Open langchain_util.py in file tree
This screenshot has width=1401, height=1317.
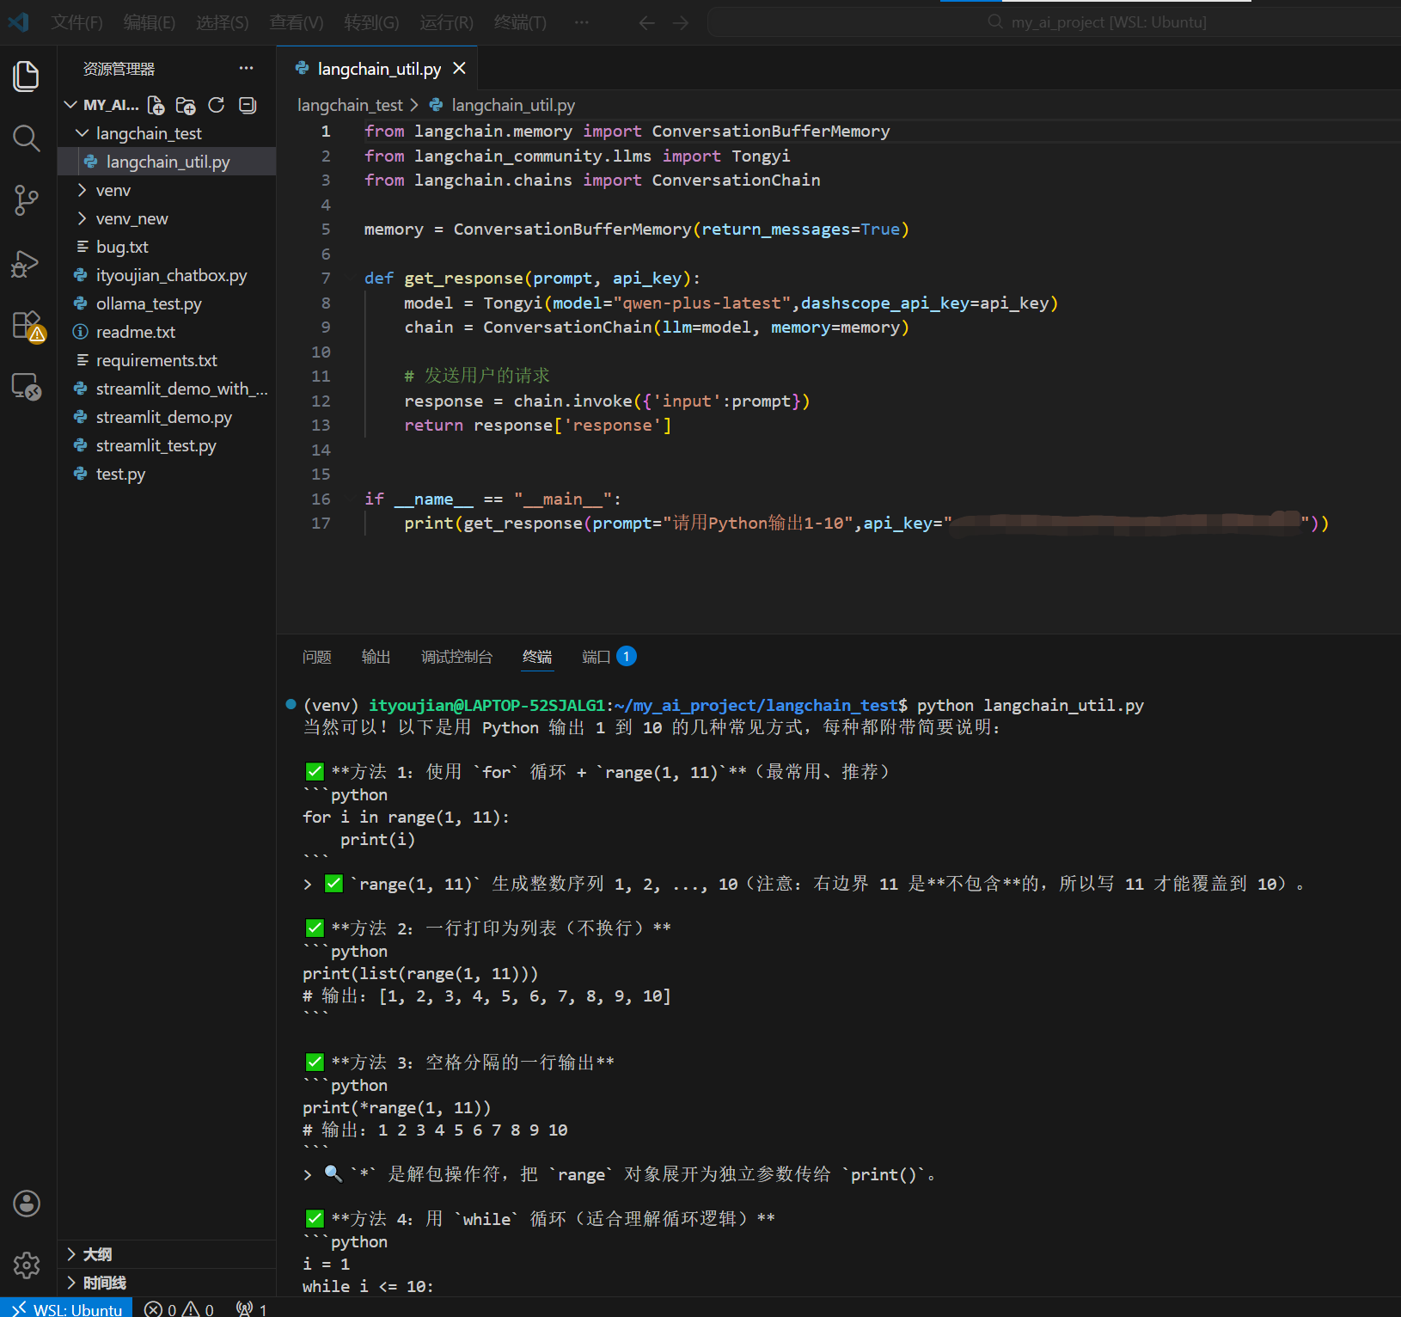pos(167,162)
